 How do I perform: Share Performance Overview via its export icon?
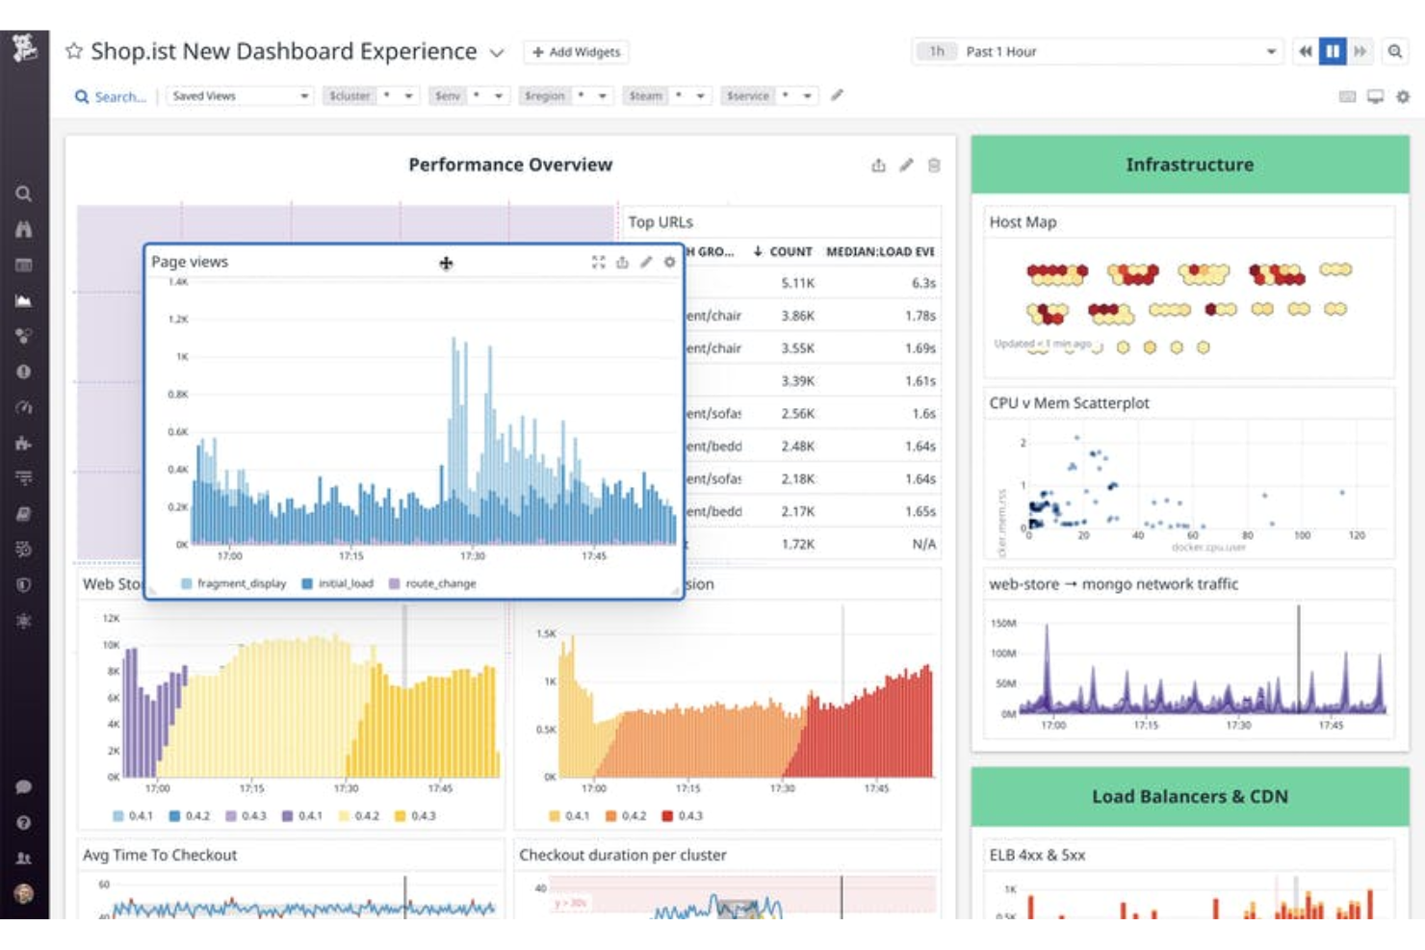(x=878, y=166)
